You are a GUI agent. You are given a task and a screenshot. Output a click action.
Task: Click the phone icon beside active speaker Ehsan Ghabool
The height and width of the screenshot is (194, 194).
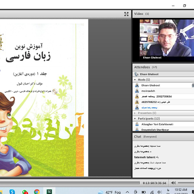[x=137, y=74]
